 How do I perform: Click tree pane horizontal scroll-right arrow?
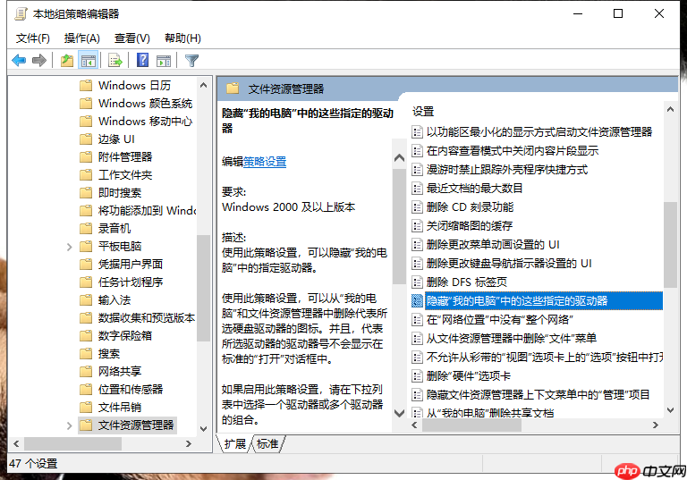(x=189, y=443)
